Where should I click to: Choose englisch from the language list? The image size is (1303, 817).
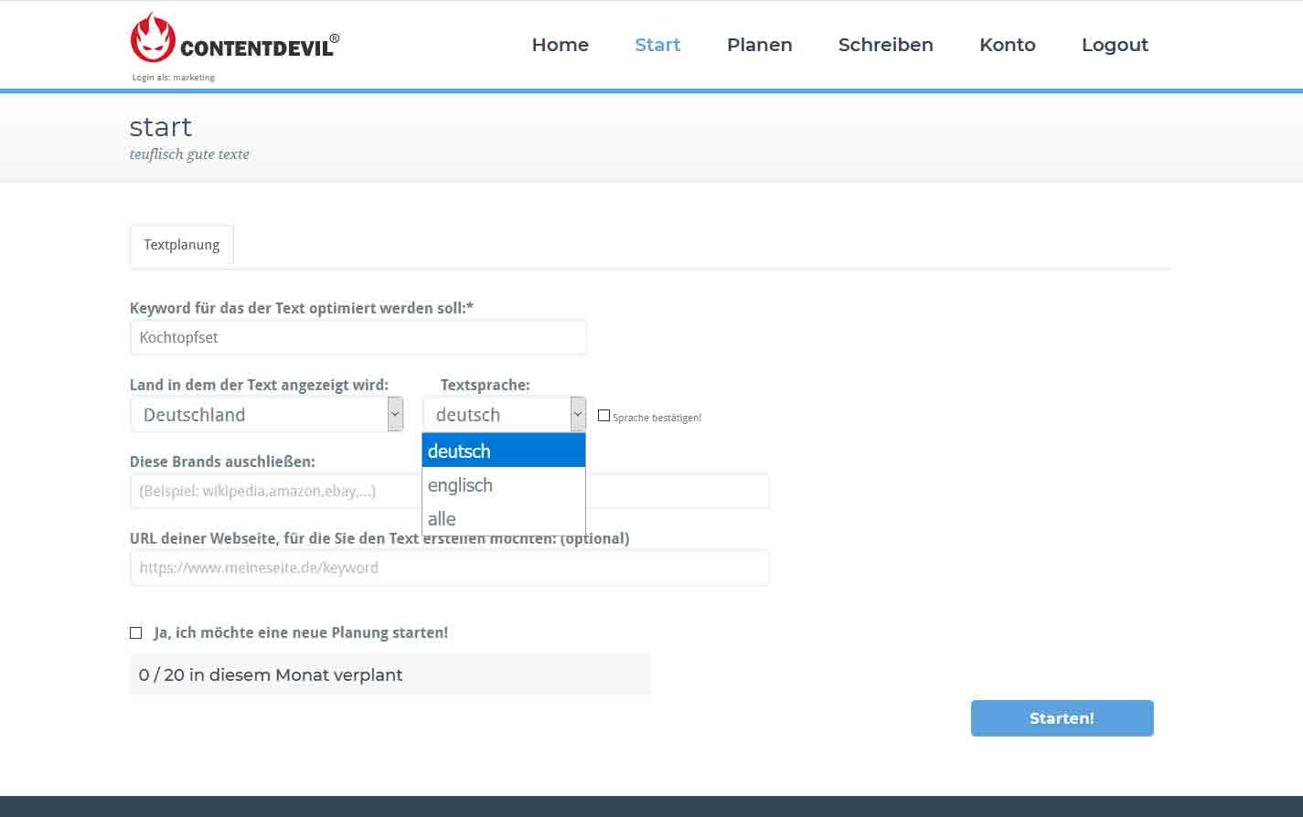(x=503, y=485)
